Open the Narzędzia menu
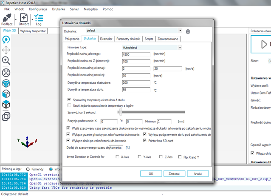Viewport: 271px width, 196px height. 90,9
